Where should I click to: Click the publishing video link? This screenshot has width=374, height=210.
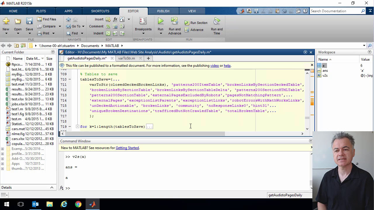[x=214, y=66]
